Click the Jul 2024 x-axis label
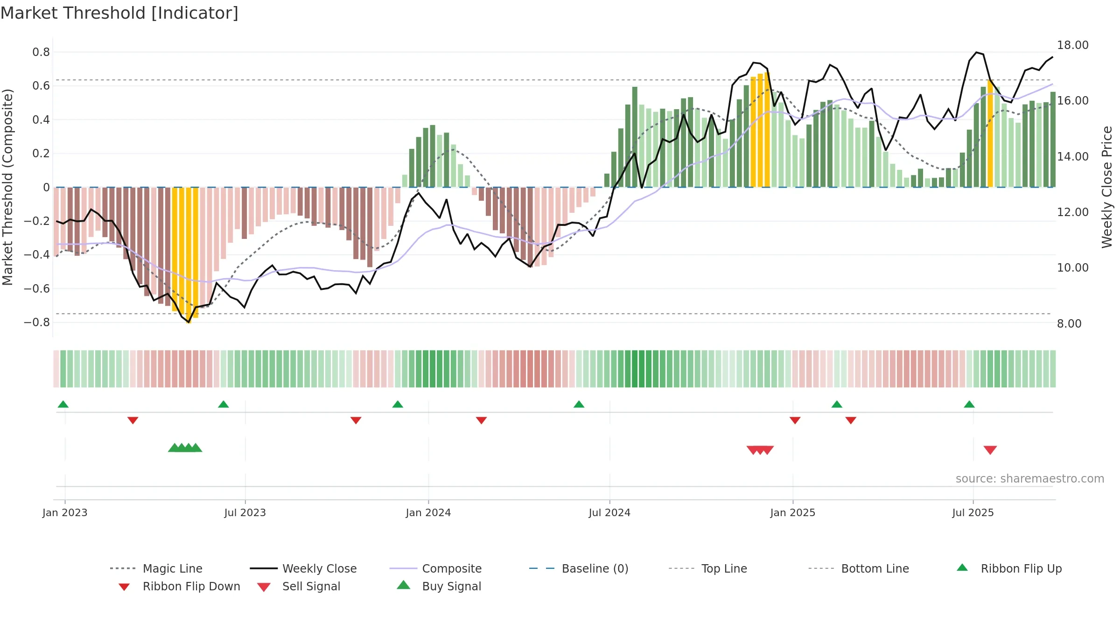The image size is (1120, 630). (609, 512)
